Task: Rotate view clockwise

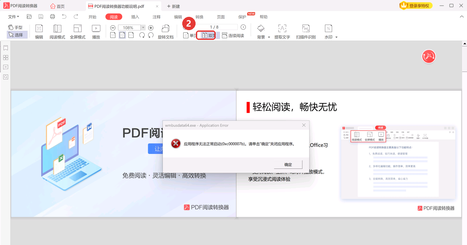Action: (142, 35)
